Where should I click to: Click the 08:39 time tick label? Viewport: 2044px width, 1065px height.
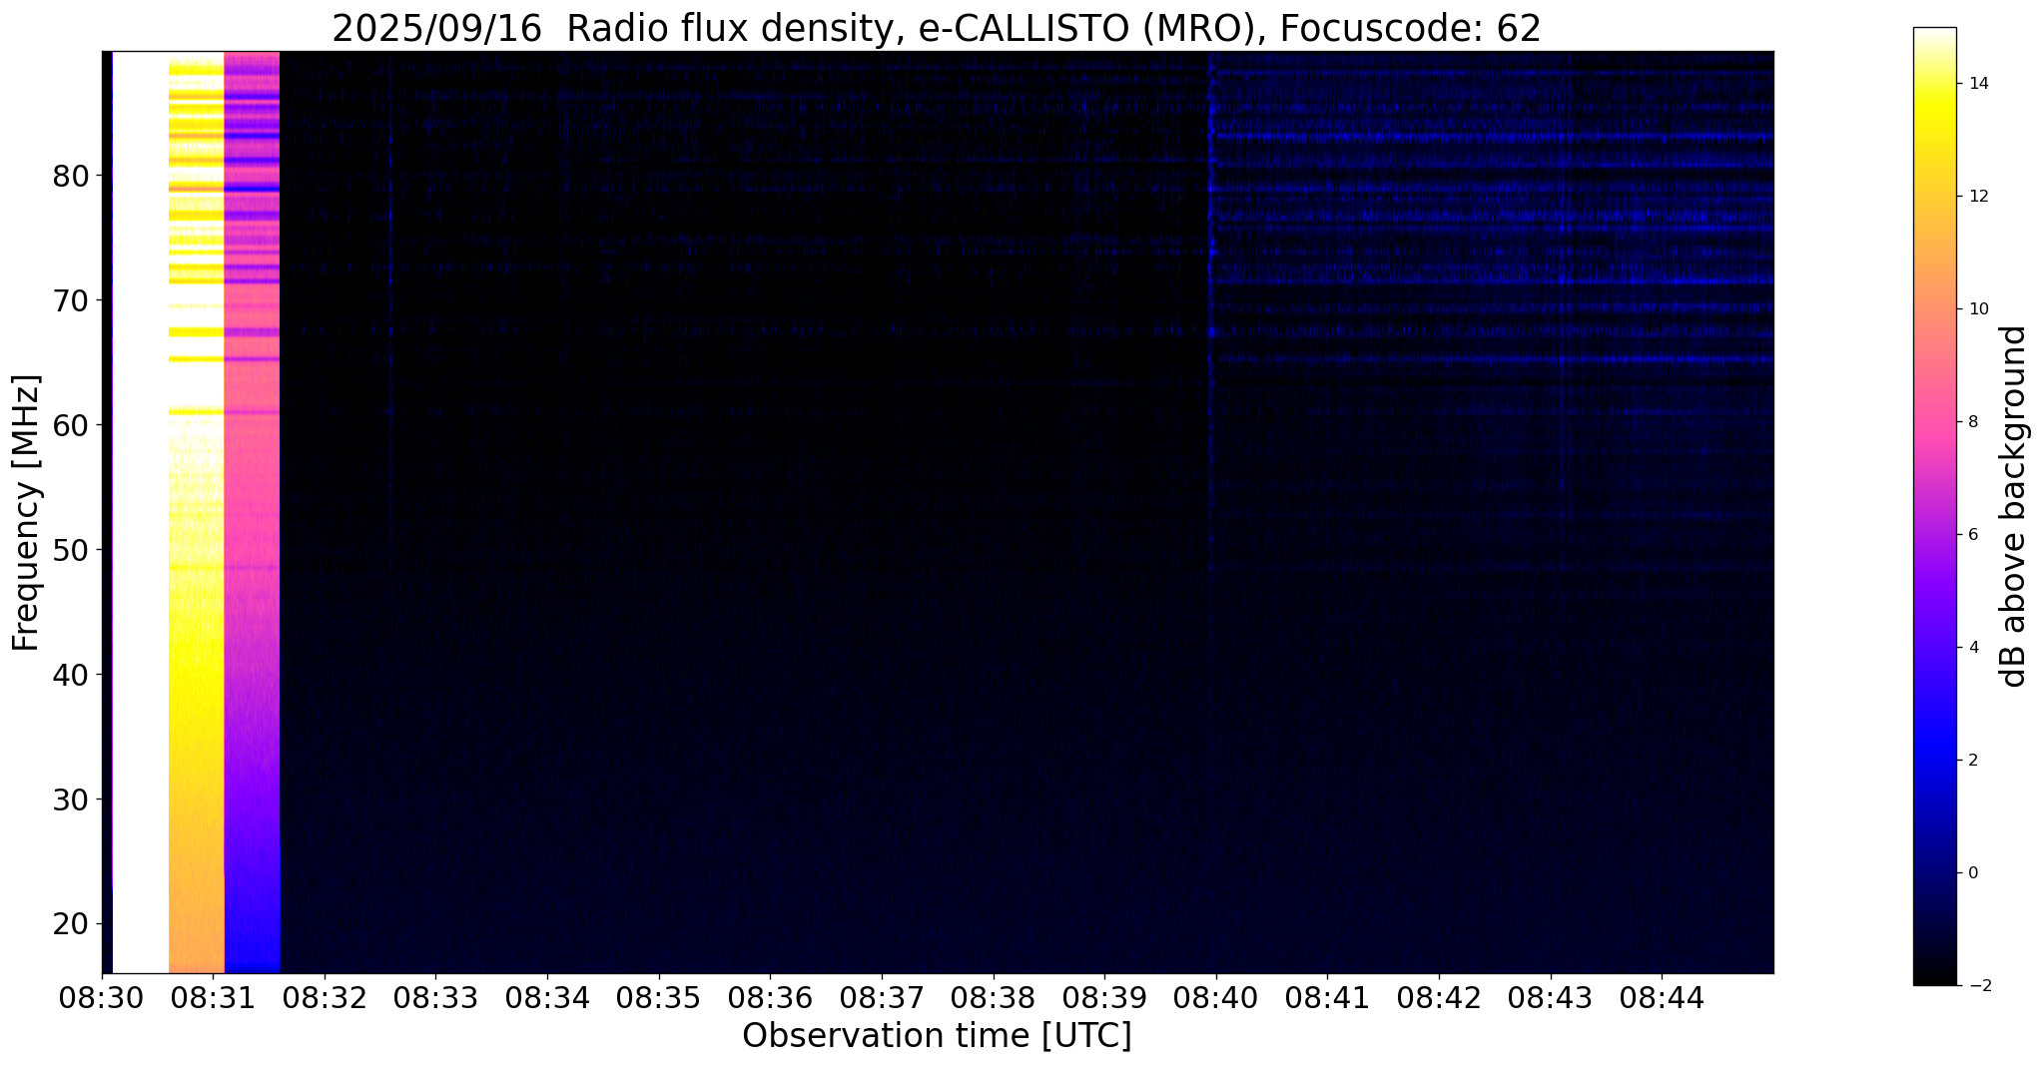pyautogui.click(x=1105, y=998)
